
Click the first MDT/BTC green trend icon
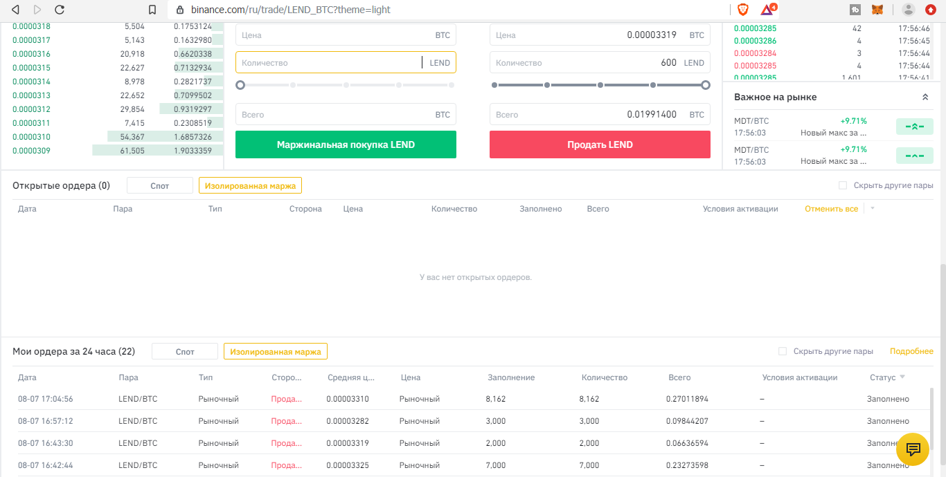tap(914, 127)
